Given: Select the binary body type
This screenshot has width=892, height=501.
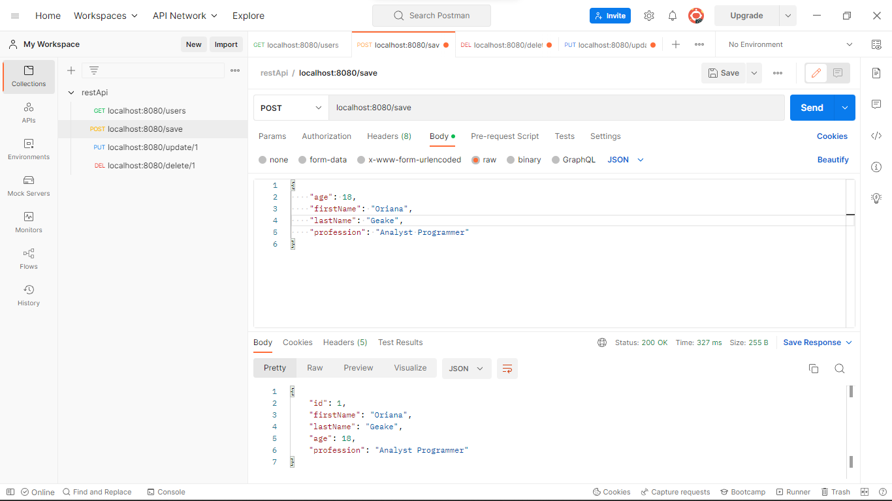Looking at the screenshot, I should (511, 160).
